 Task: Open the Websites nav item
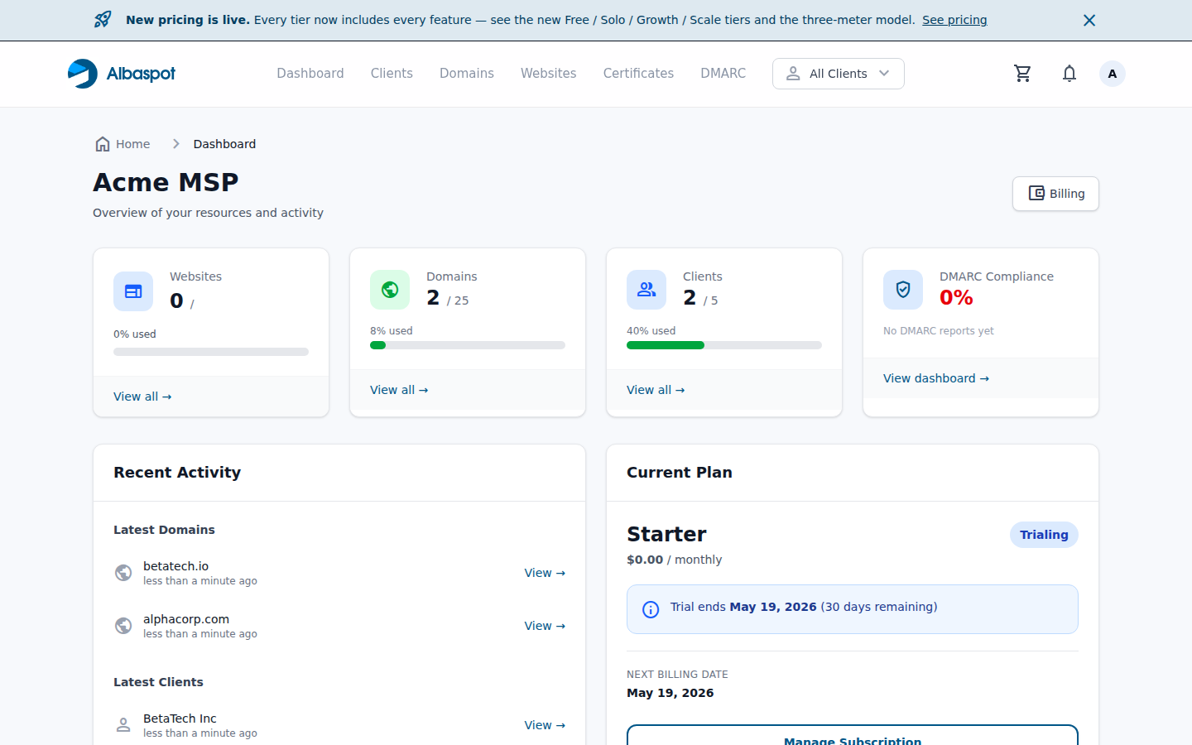[x=549, y=74]
